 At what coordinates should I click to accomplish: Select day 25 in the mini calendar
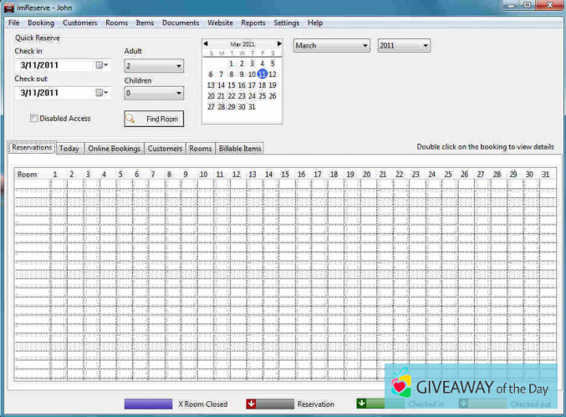[262, 96]
